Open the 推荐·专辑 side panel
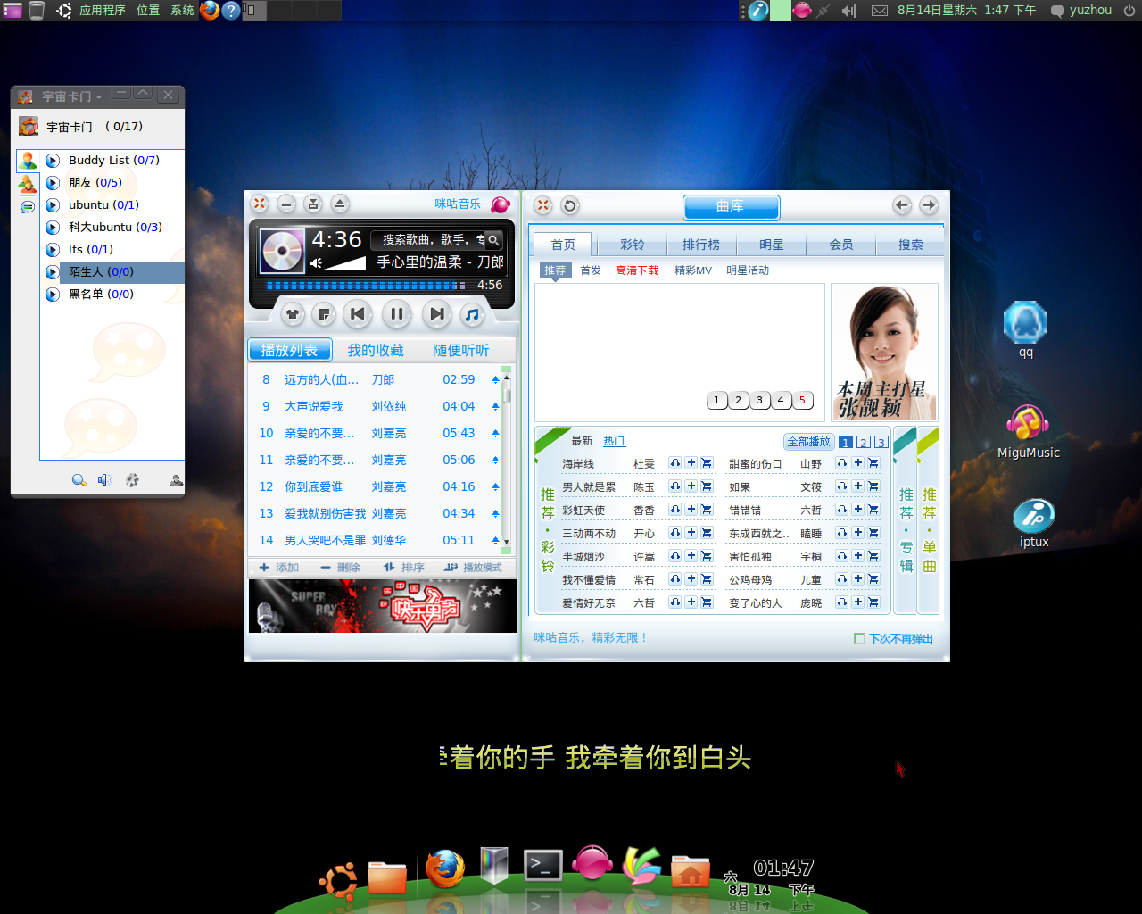Viewport: 1142px width, 914px height. pyautogui.click(x=906, y=522)
